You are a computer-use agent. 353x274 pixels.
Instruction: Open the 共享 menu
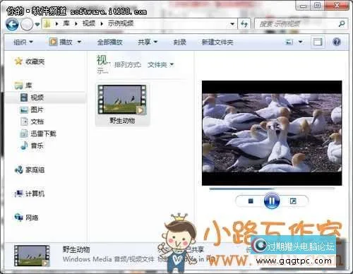(x=148, y=42)
